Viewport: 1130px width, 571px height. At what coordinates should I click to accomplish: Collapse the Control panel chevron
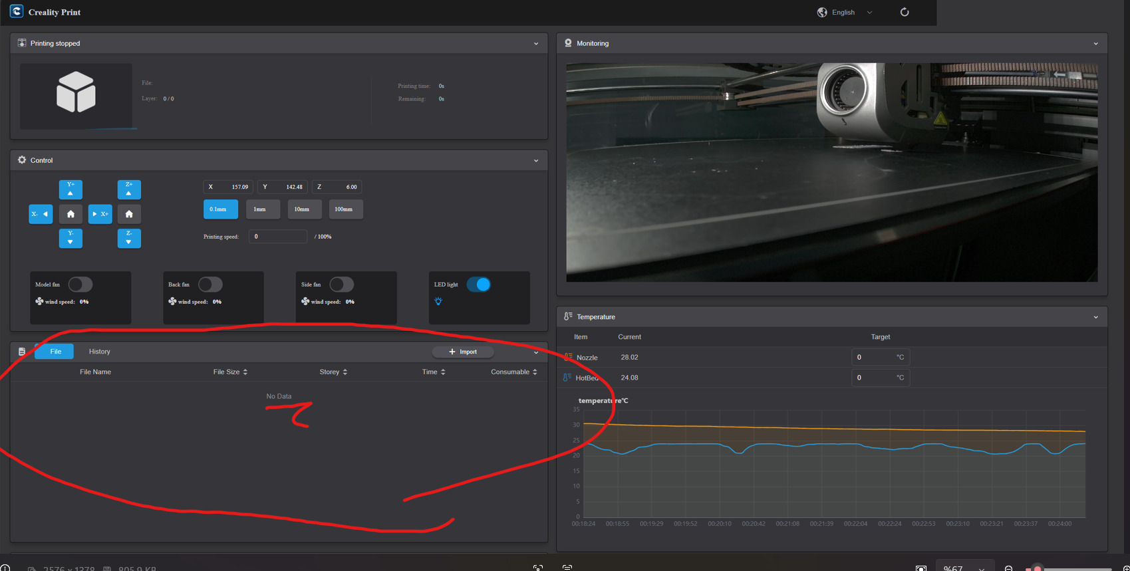point(536,161)
